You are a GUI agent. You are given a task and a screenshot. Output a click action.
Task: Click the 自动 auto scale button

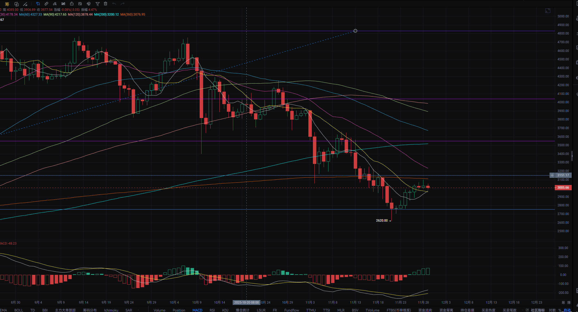(567, 310)
